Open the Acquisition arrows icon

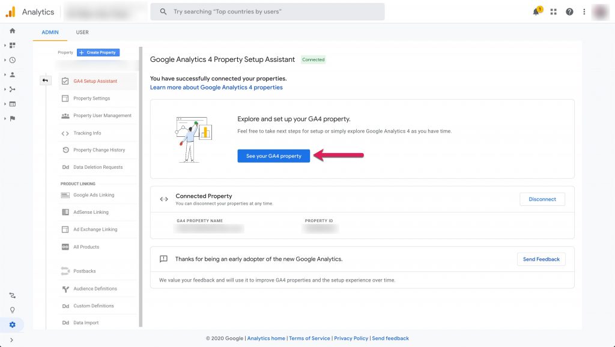12,89
